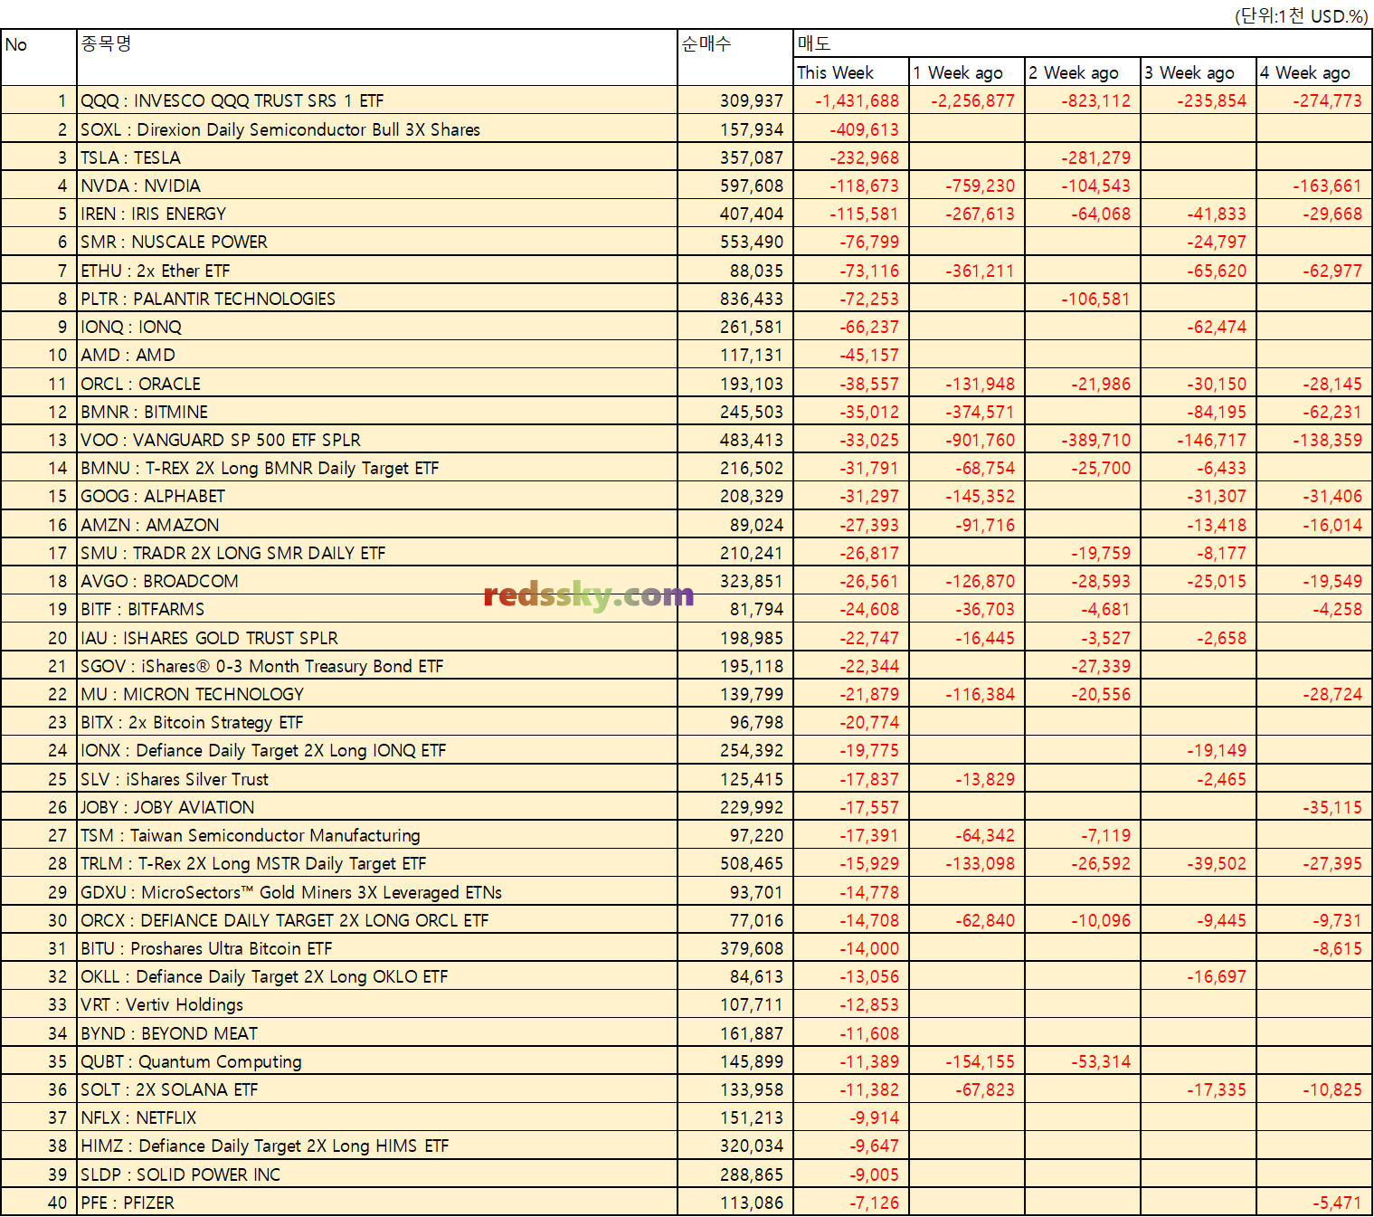Select 'IONX : Defiance Daily Target 2X Long IONQ ETF'

(377, 750)
